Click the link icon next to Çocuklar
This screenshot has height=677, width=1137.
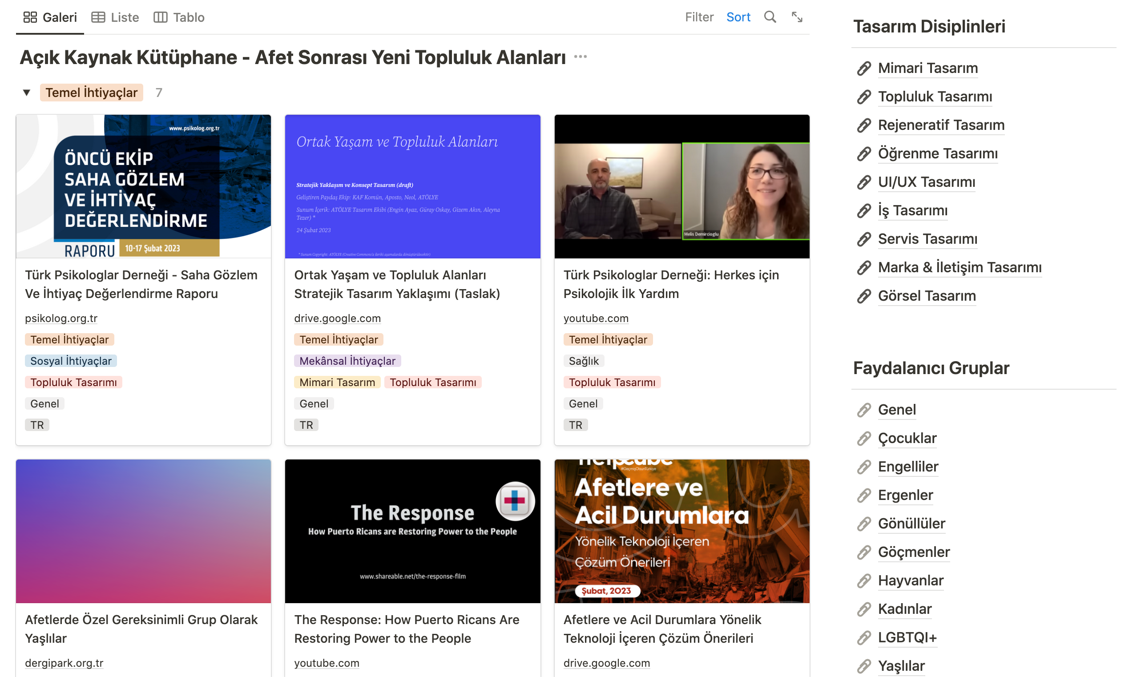[x=863, y=439]
